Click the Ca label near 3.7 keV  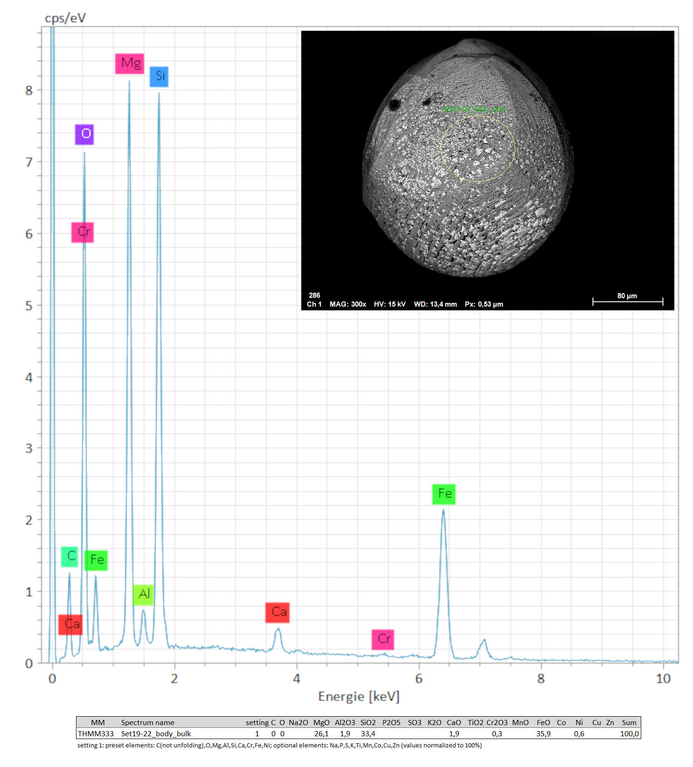coord(277,612)
